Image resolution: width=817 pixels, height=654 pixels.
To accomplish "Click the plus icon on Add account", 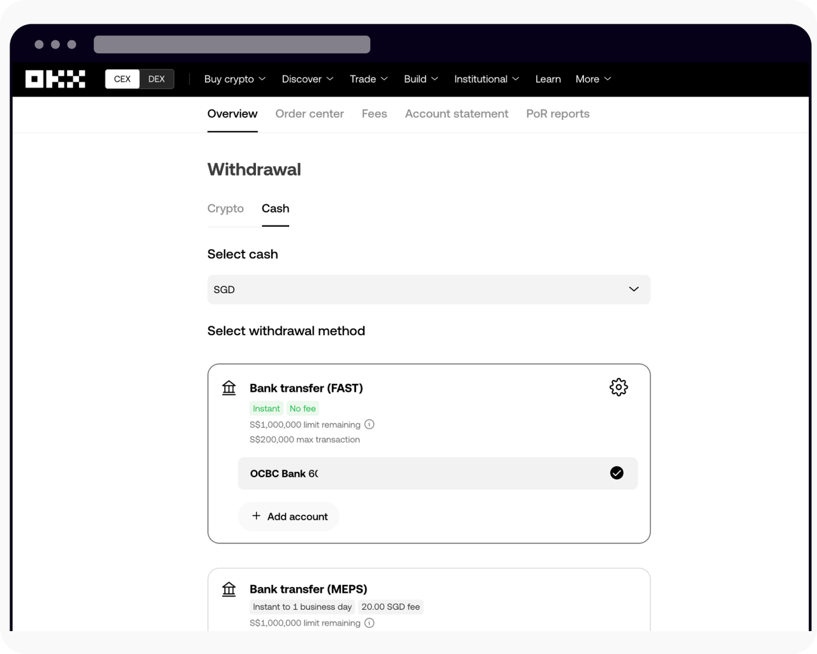I will pos(257,516).
